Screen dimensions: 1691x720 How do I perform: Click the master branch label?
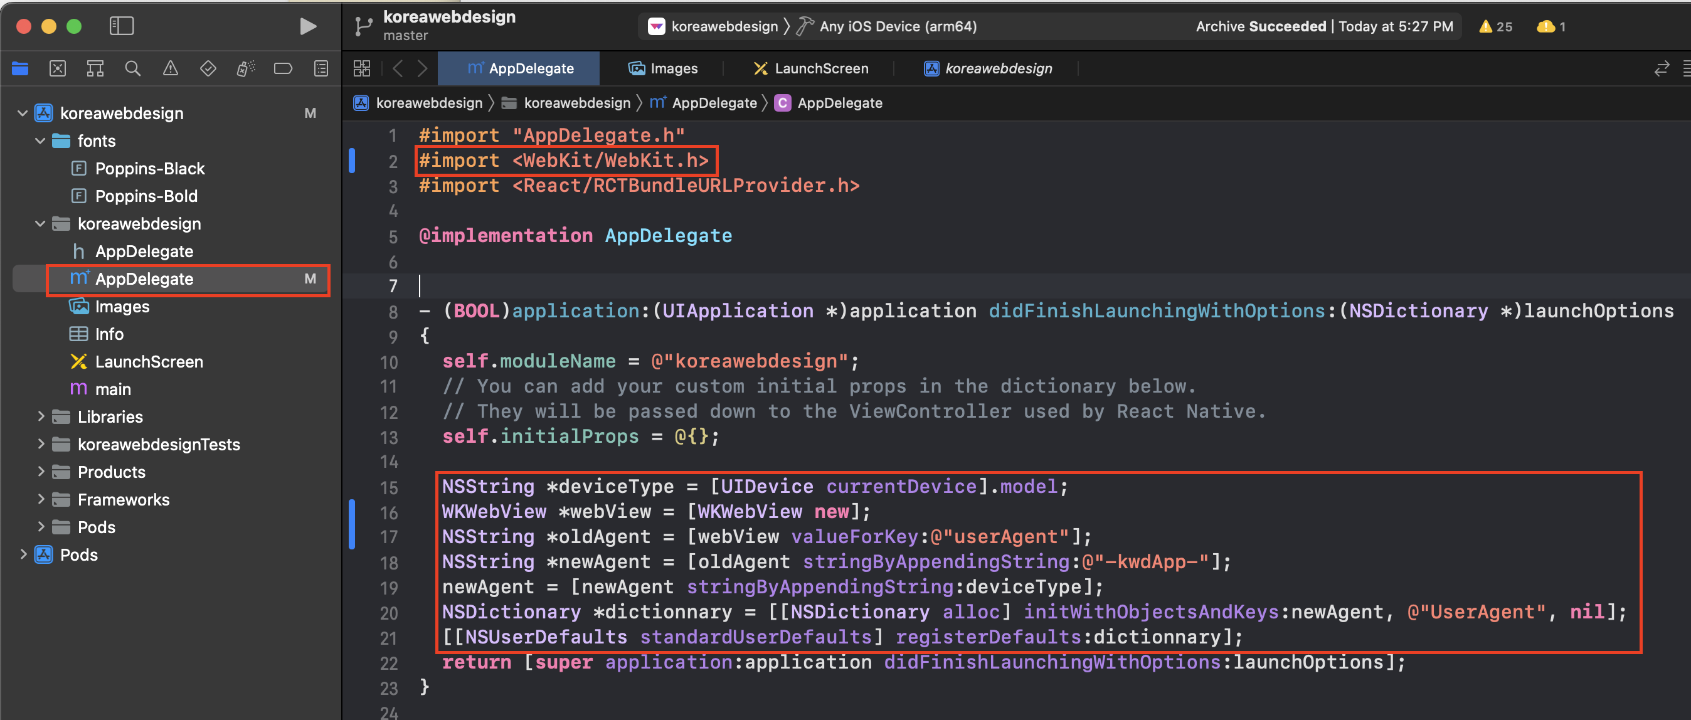point(405,36)
